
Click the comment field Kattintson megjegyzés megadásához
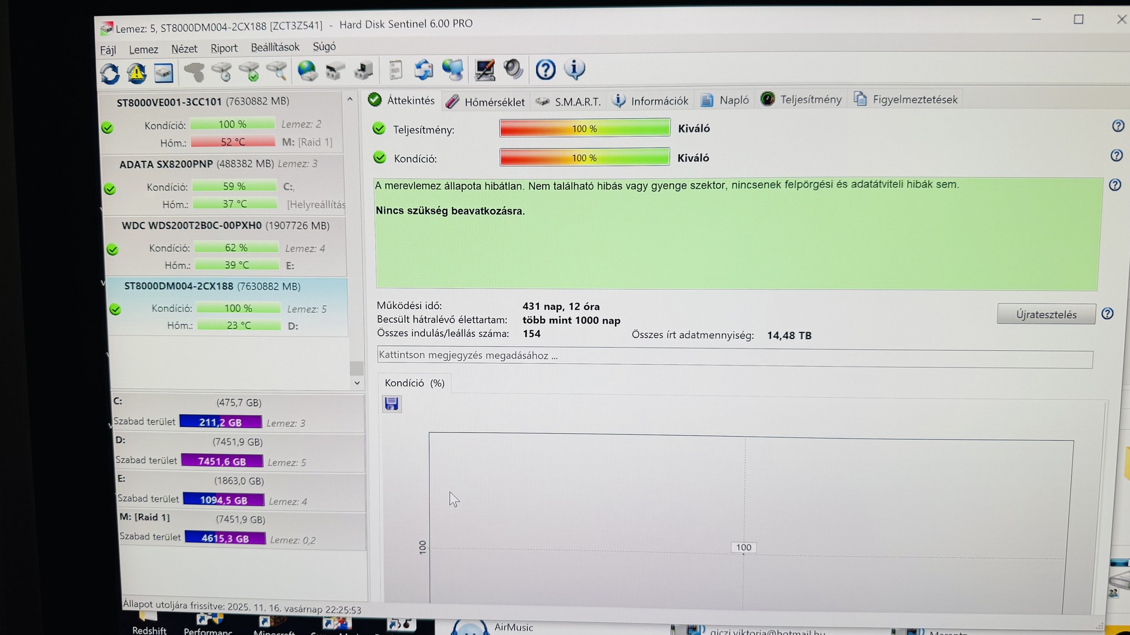pyautogui.click(x=734, y=356)
